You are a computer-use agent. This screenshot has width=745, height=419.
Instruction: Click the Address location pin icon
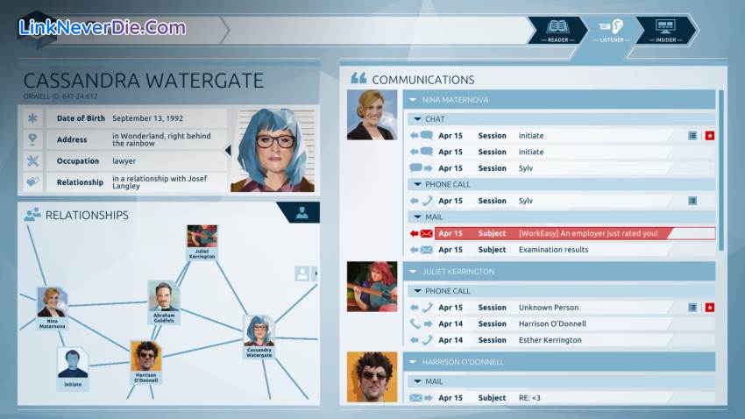(x=32, y=139)
